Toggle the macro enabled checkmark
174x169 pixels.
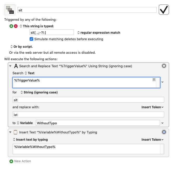pos(164,10)
